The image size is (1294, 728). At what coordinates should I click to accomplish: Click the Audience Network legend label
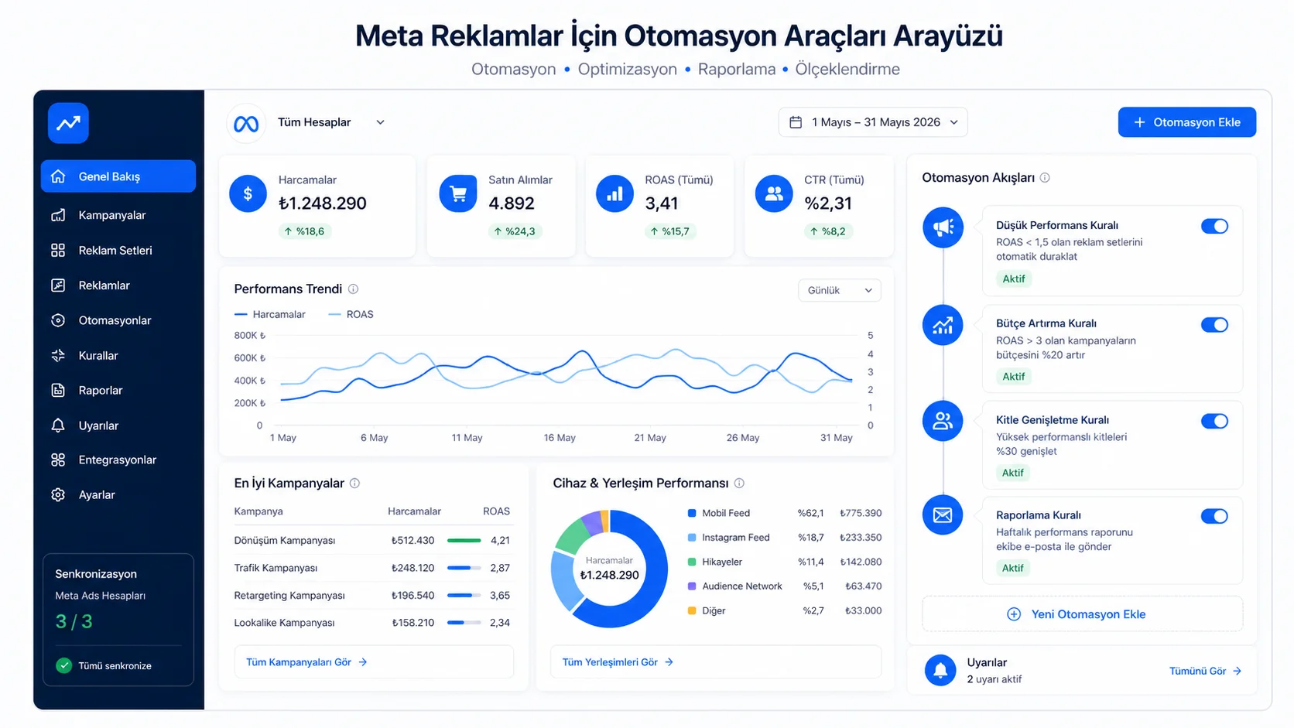pos(742,586)
